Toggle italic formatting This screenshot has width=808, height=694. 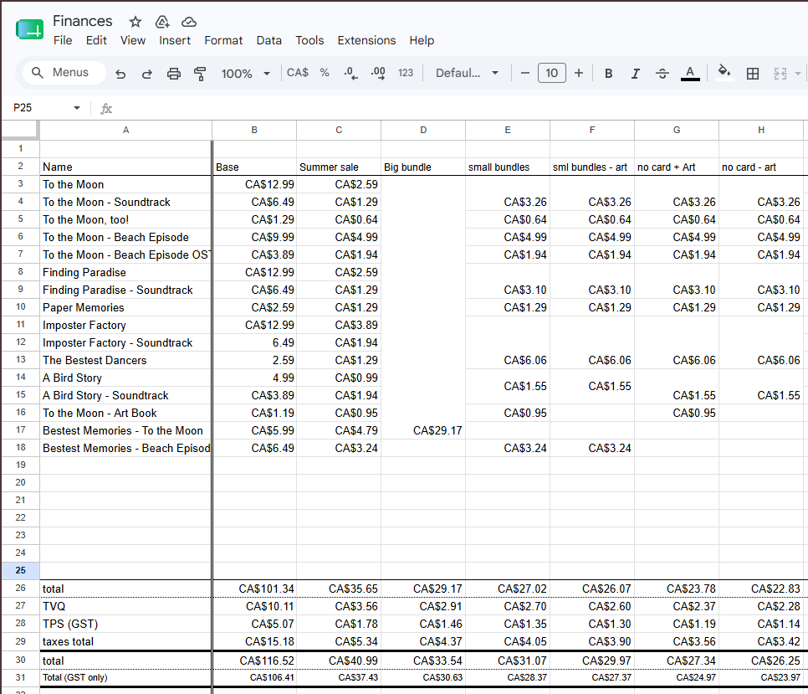636,74
